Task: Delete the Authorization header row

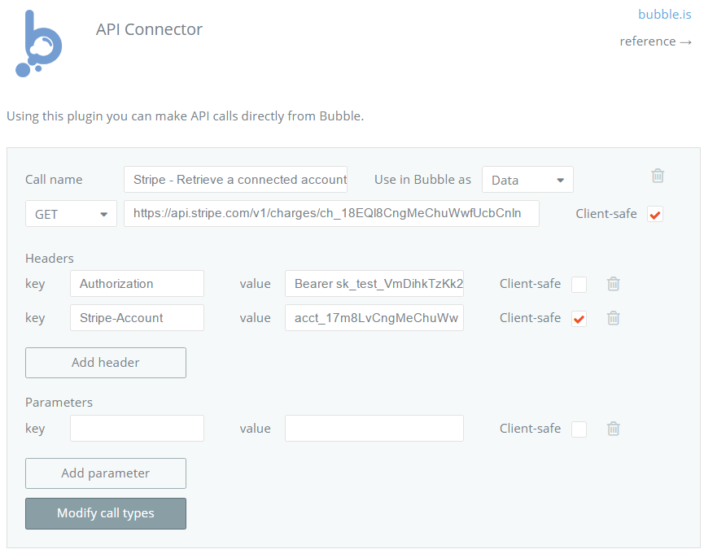Action: click(614, 284)
